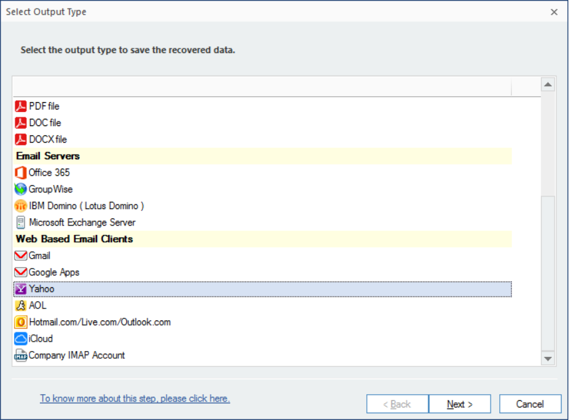Click the AOL icon

(21, 306)
